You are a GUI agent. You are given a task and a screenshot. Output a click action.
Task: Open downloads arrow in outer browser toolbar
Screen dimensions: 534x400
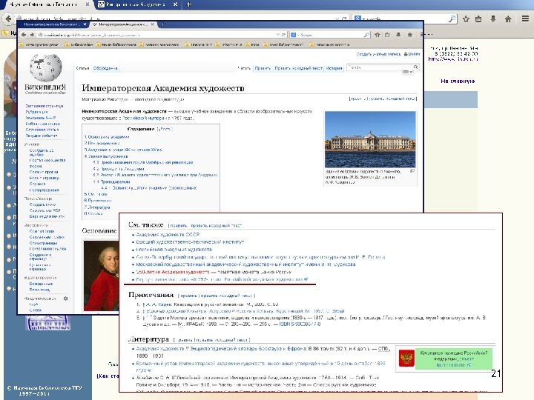pyautogui.click(x=492, y=19)
